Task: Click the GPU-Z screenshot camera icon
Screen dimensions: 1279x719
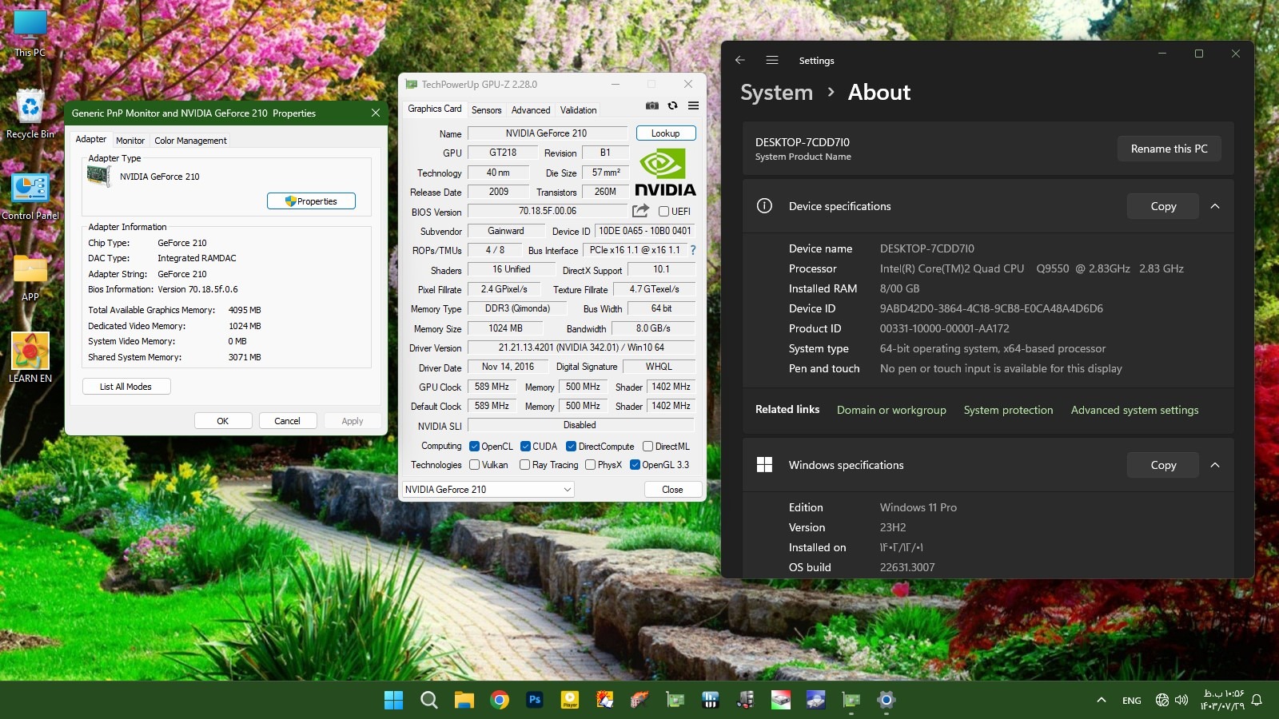Action: click(652, 105)
